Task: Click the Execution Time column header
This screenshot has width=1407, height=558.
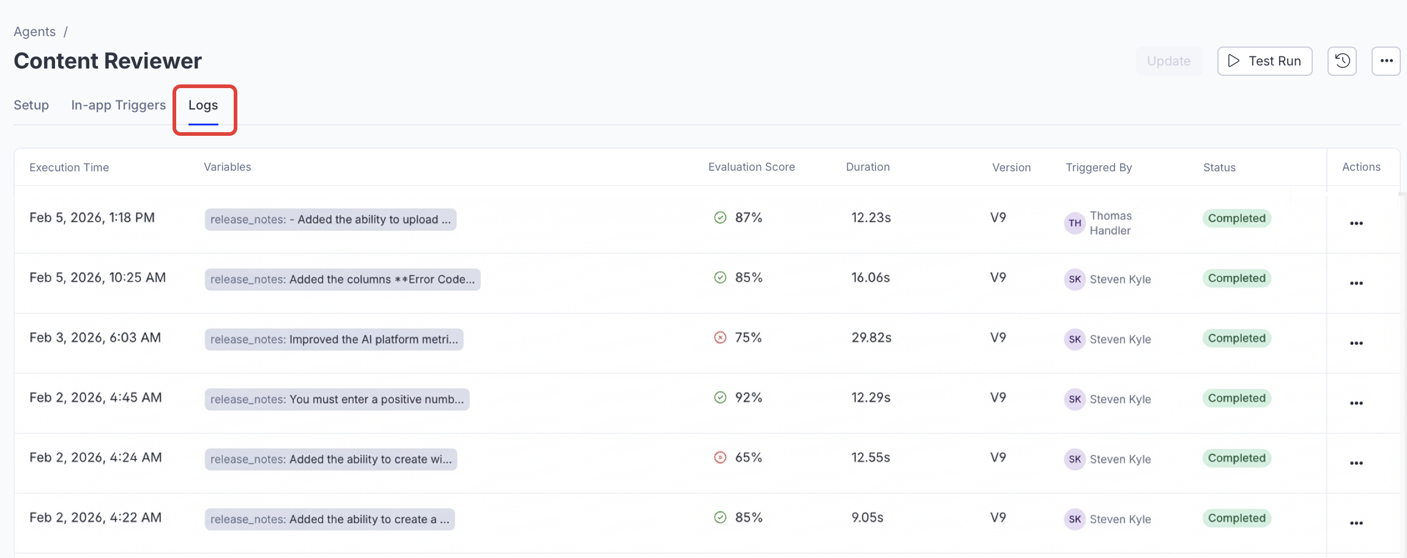Action: [69, 168]
